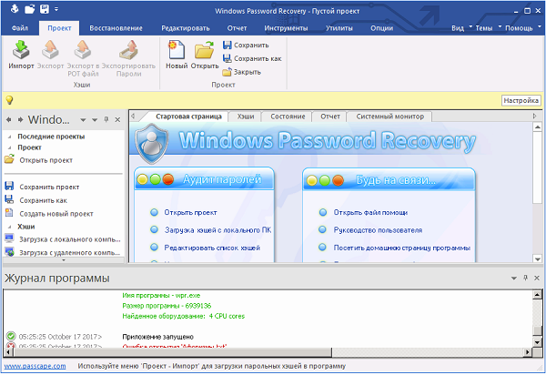Open the Помощь dropdown menu
The width and height of the screenshot is (546, 375).
click(523, 28)
